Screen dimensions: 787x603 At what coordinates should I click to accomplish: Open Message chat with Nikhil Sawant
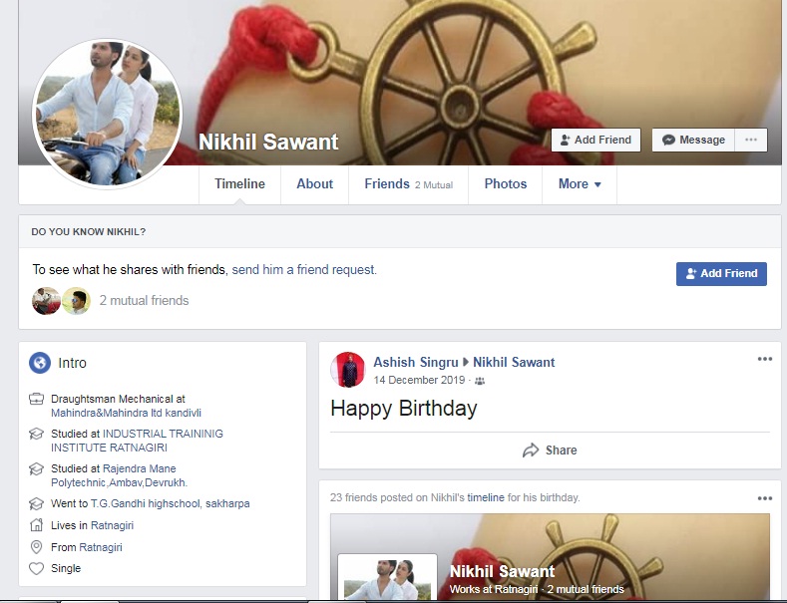click(x=693, y=140)
